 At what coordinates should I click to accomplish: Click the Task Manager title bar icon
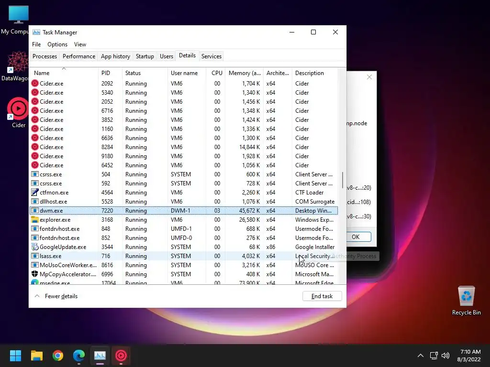pyautogui.click(x=36, y=32)
